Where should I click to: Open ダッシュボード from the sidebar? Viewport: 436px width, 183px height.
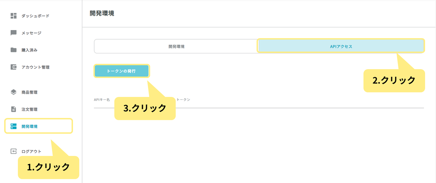tap(35, 16)
